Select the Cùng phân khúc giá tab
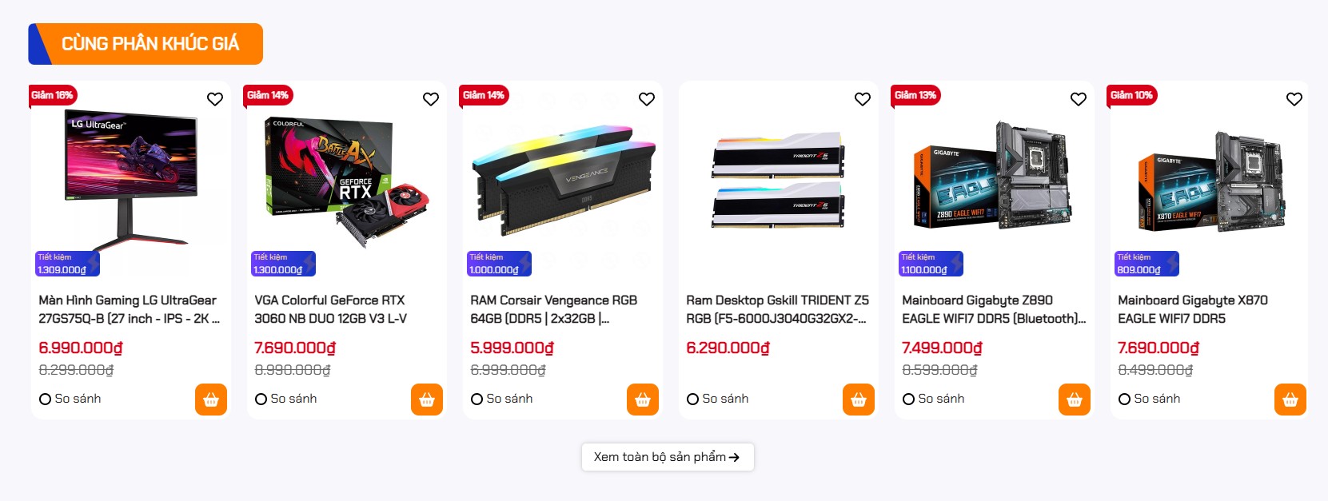This screenshot has height=501, width=1328. point(146,44)
